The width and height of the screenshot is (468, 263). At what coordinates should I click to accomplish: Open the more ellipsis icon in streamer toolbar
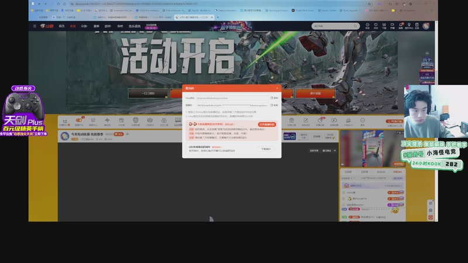362,121
